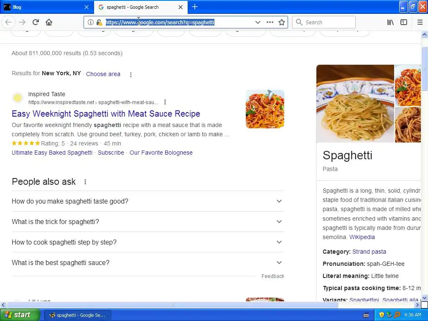Open page actions three-dot menu
The width and height of the screenshot is (428, 321).
tap(270, 22)
